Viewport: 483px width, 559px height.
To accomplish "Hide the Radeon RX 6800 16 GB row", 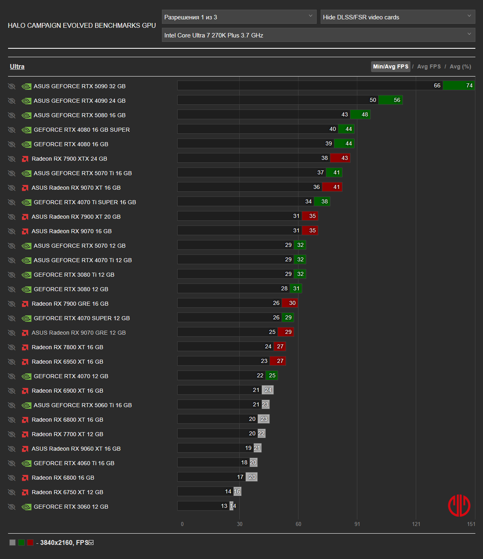I will (x=12, y=478).
